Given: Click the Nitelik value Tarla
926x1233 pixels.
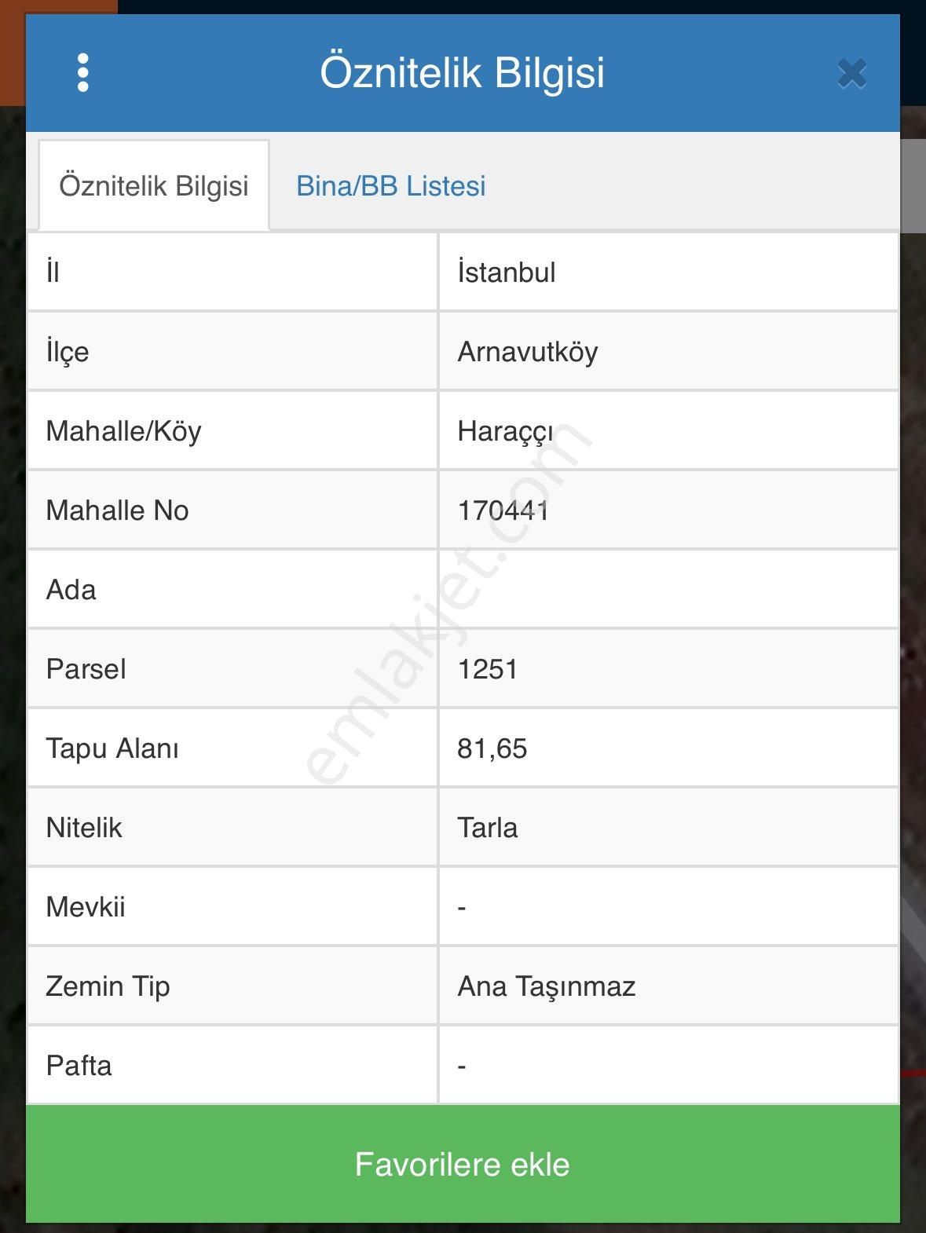Looking at the screenshot, I should [488, 828].
